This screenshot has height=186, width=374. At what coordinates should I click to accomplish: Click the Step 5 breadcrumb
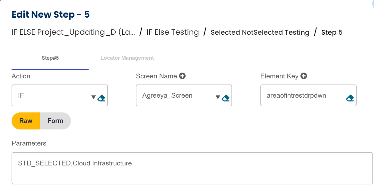pos(332,32)
